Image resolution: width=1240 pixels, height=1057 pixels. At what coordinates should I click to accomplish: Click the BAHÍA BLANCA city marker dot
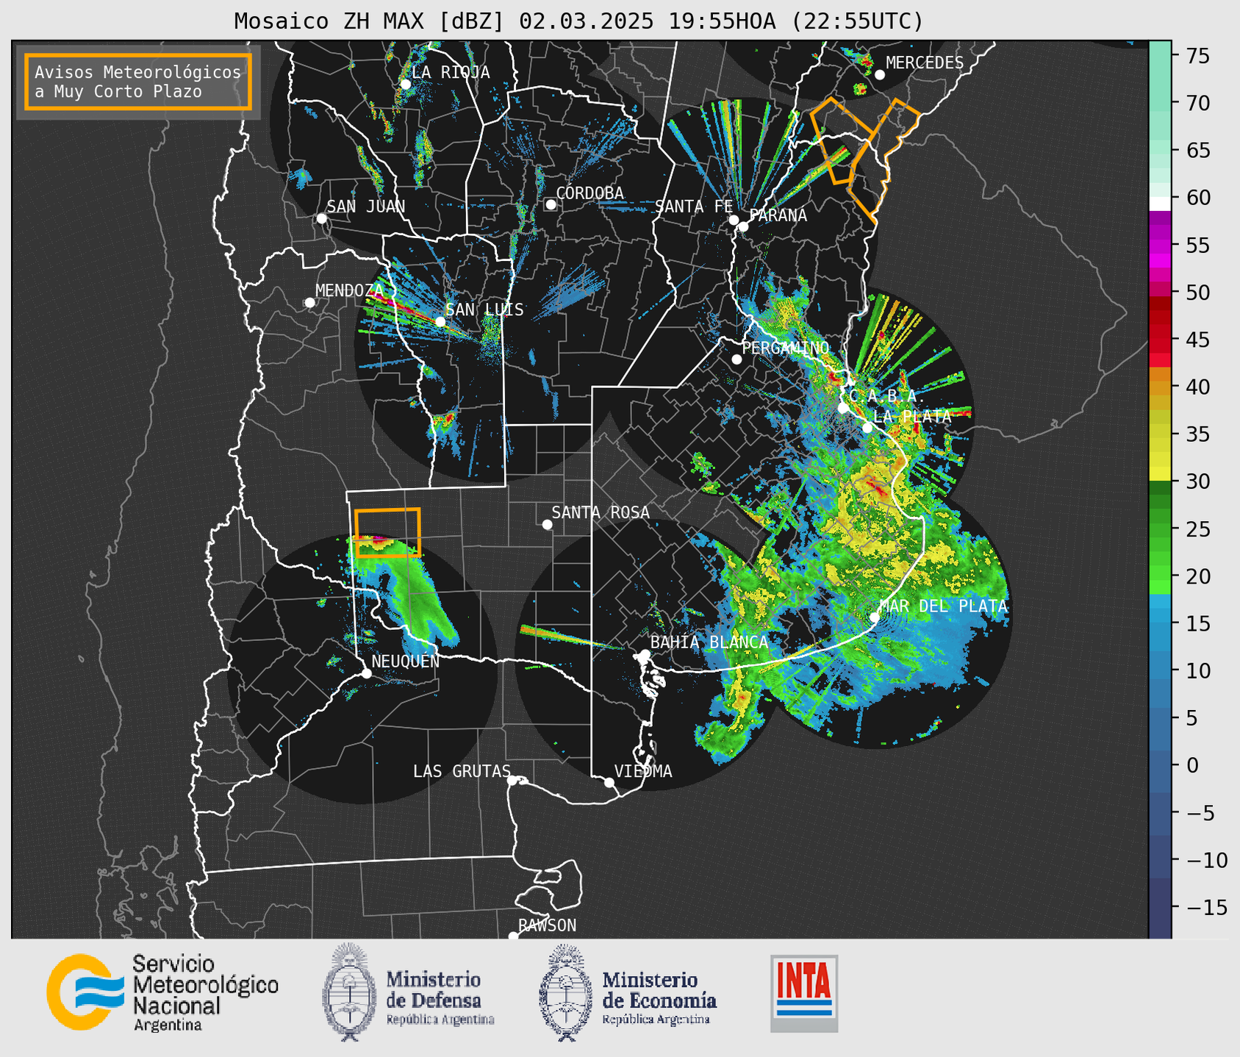coord(645,654)
